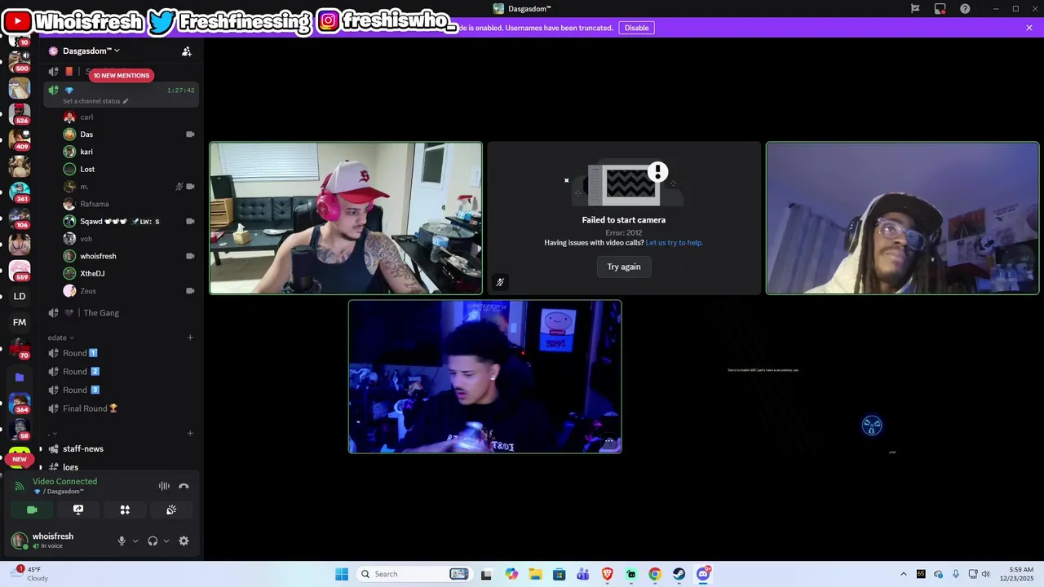The image size is (1044, 587).
Task: Focus the red cap user's video tile
Action: [346, 218]
